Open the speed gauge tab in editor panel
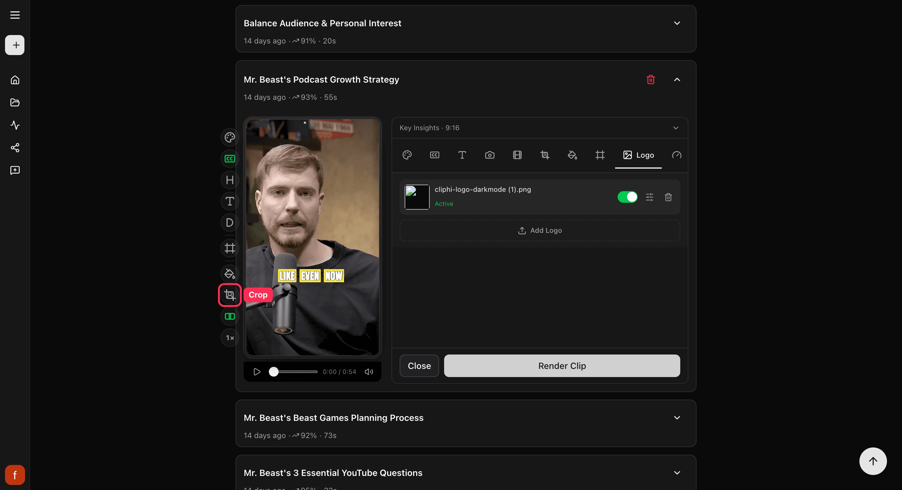This screenshot has height=490, width=902. pos(676,155)
